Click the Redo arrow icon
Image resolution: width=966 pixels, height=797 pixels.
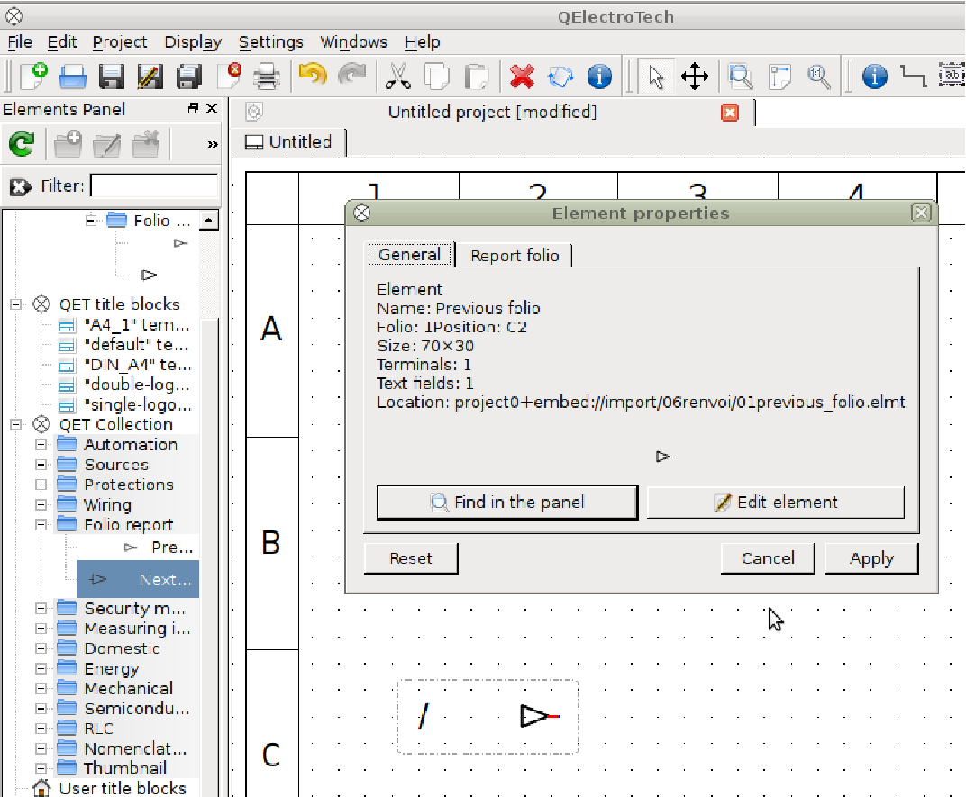[x=351, y=75]
